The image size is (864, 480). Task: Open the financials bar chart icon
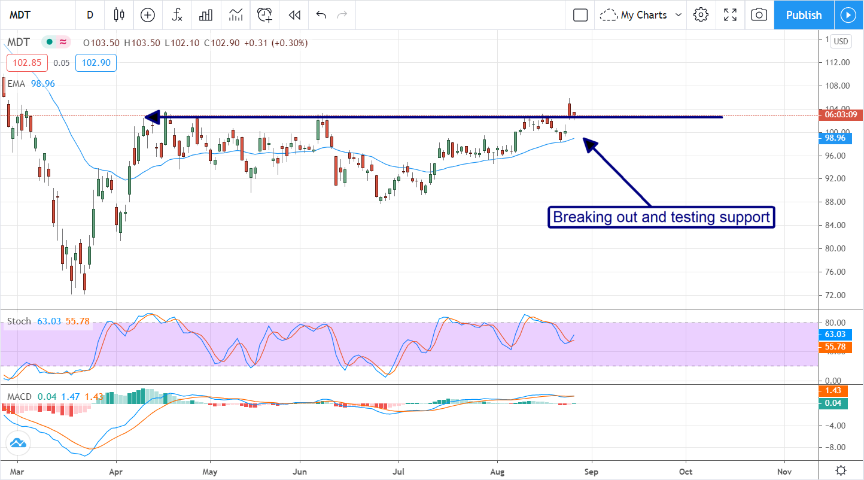pos(206,15)
